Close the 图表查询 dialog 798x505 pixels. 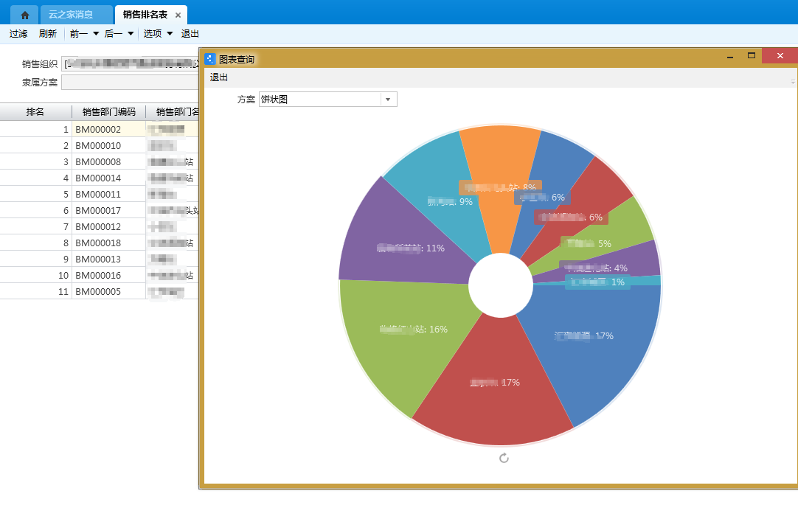780,56
